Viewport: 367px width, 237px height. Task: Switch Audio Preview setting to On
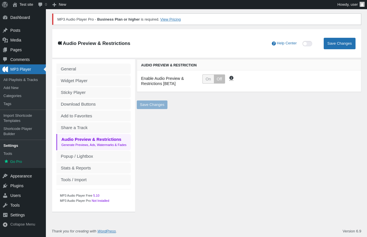208,79
